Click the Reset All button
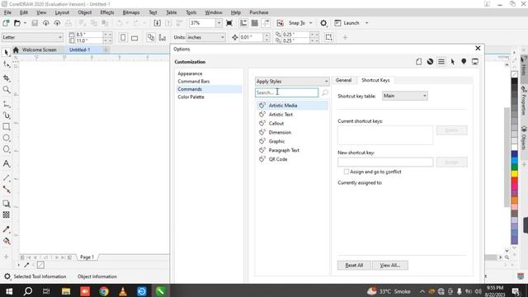 click(x=354, y=266)
